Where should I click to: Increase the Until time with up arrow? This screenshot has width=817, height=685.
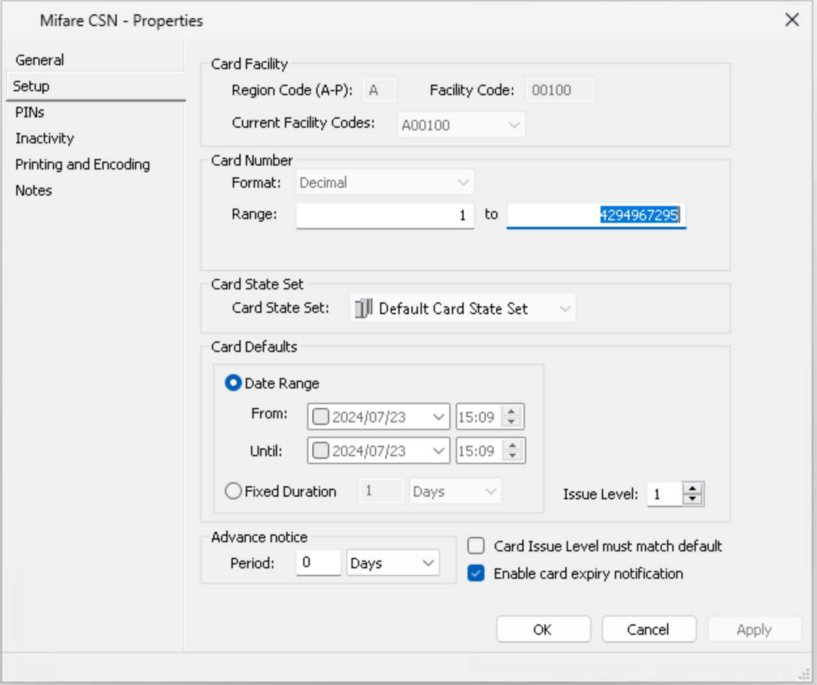(x=512, y=445)
